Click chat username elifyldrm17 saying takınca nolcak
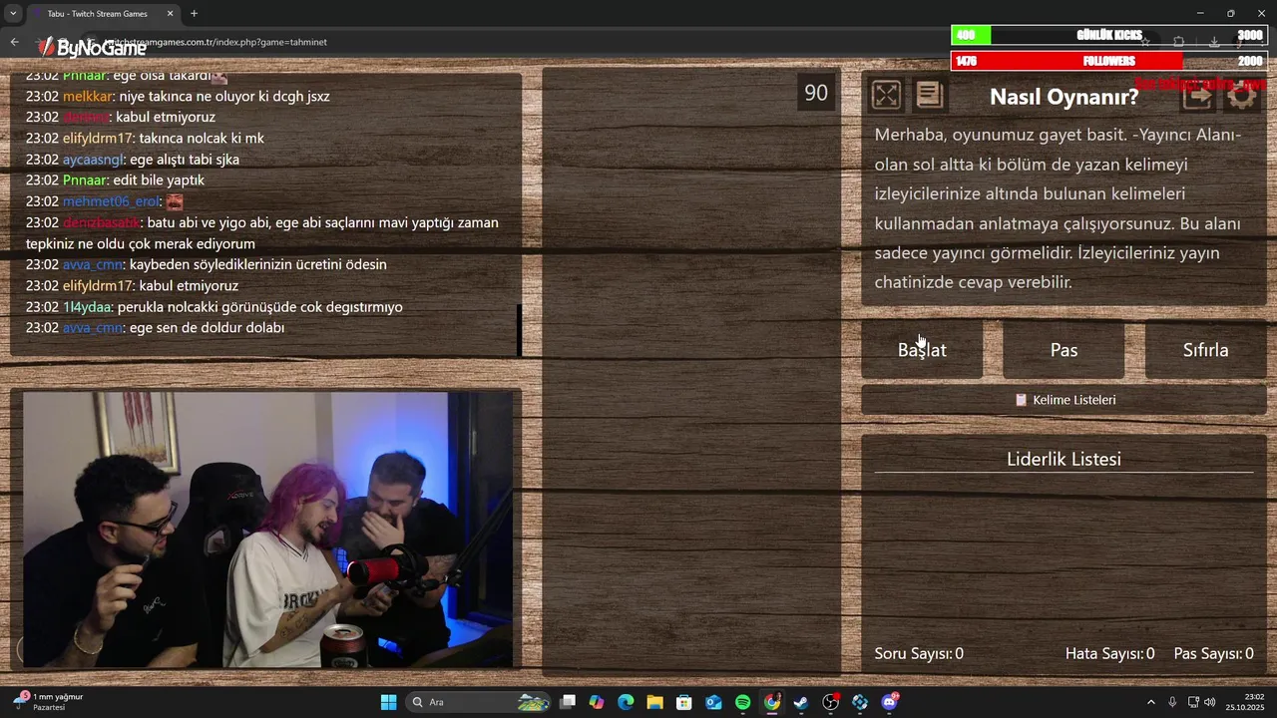 (x=98, y=139)
